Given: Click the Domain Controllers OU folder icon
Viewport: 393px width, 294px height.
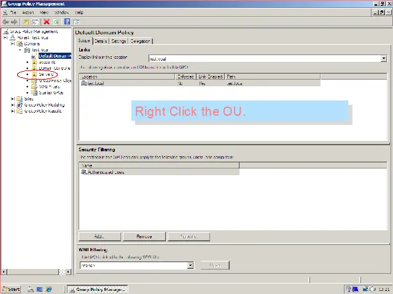Looking at the screenshot, I should point(34,68).
